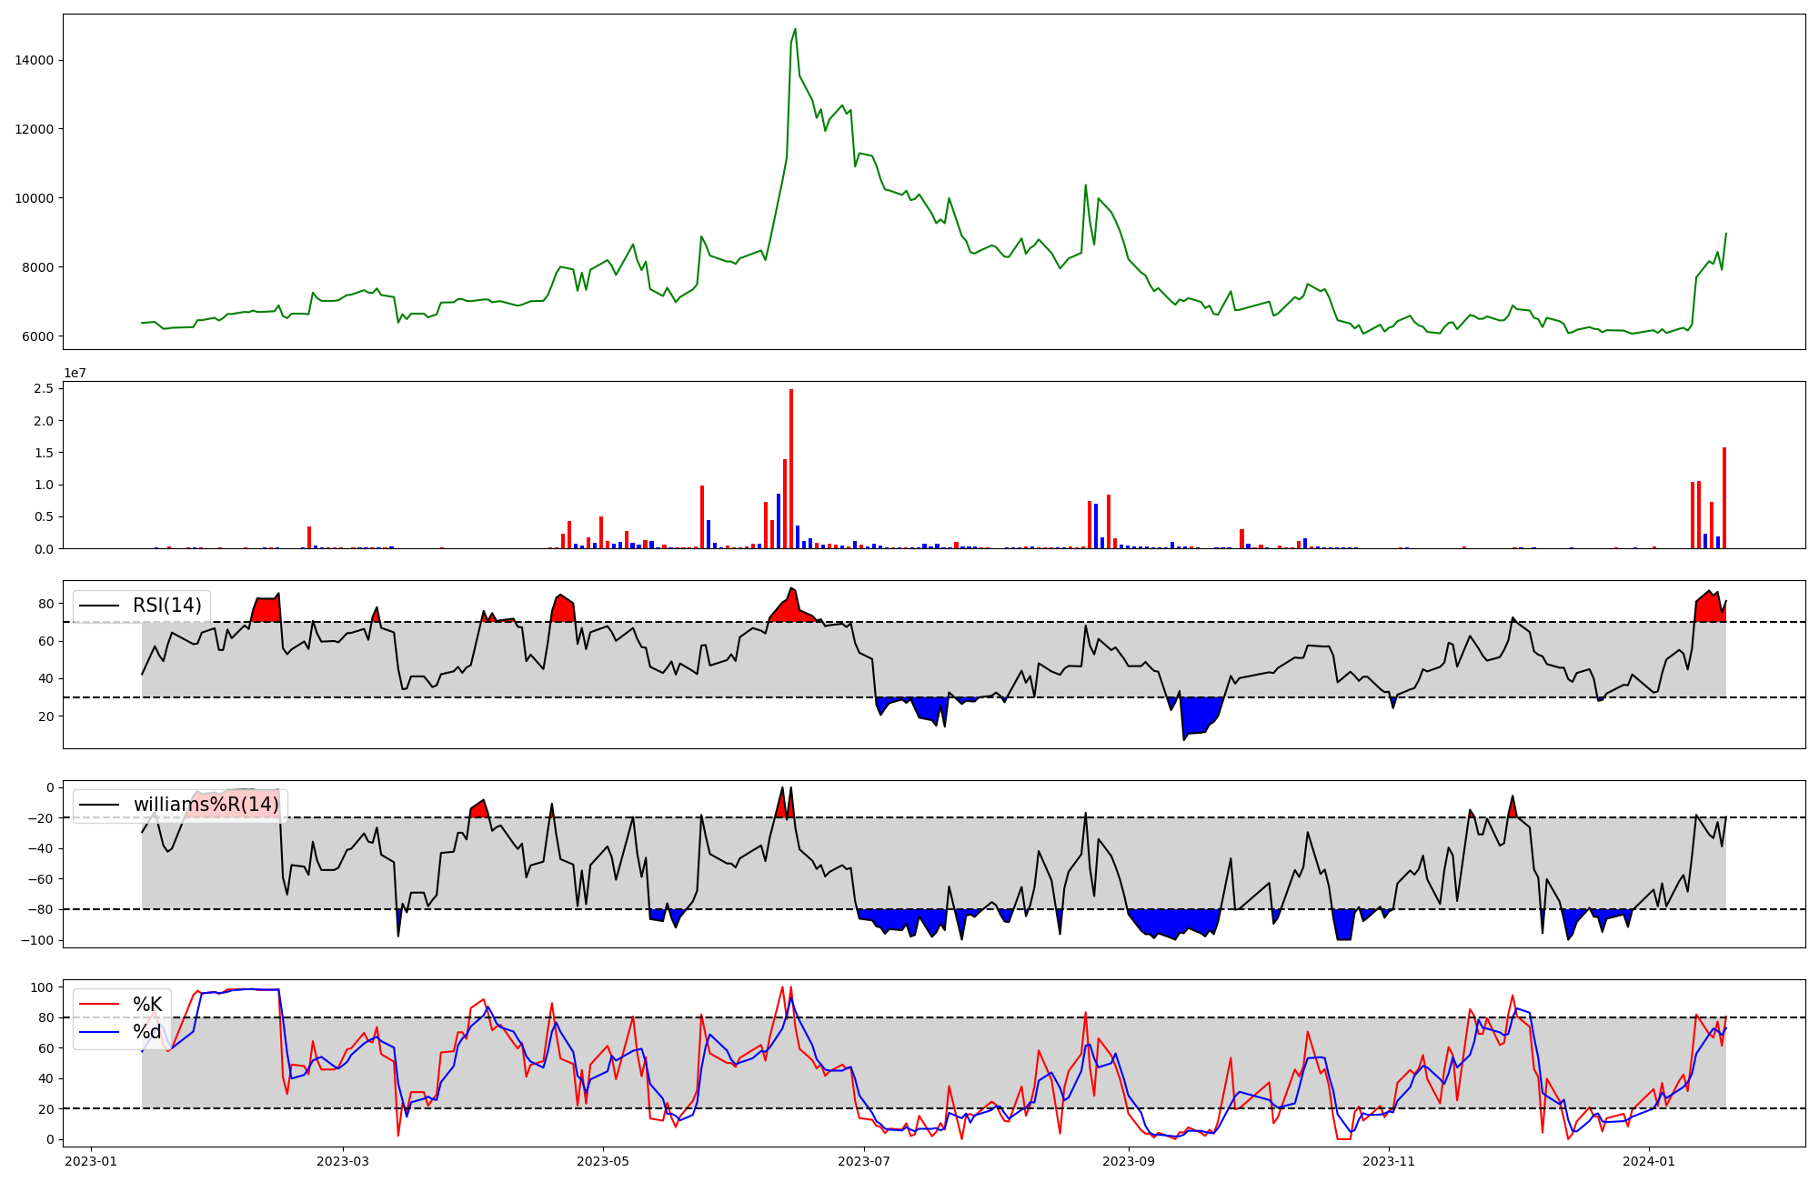Viewport: 1819px width, 1182px height.
Task: Click the tallest red volume bar
Action: [791, 468]
